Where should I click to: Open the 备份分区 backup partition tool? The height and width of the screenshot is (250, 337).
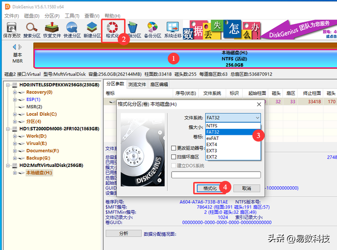point(153,30)
